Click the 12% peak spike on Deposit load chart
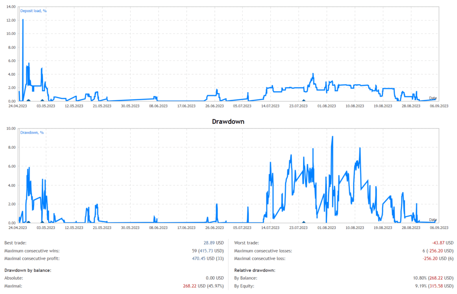 [x=23, y=20]
